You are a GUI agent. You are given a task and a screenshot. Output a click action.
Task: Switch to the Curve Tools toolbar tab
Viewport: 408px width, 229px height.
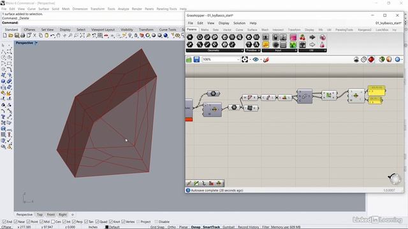168,30
